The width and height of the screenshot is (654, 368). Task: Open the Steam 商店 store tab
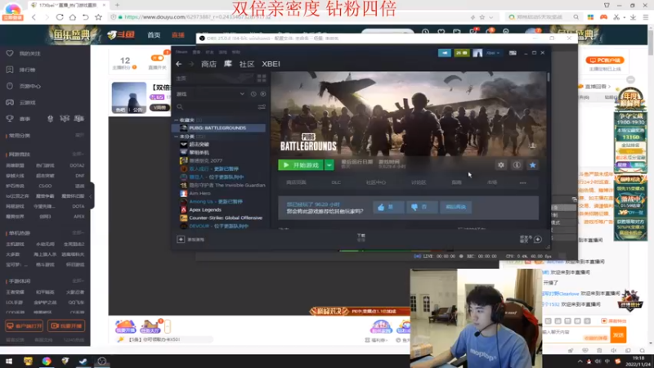pos(208,64)
